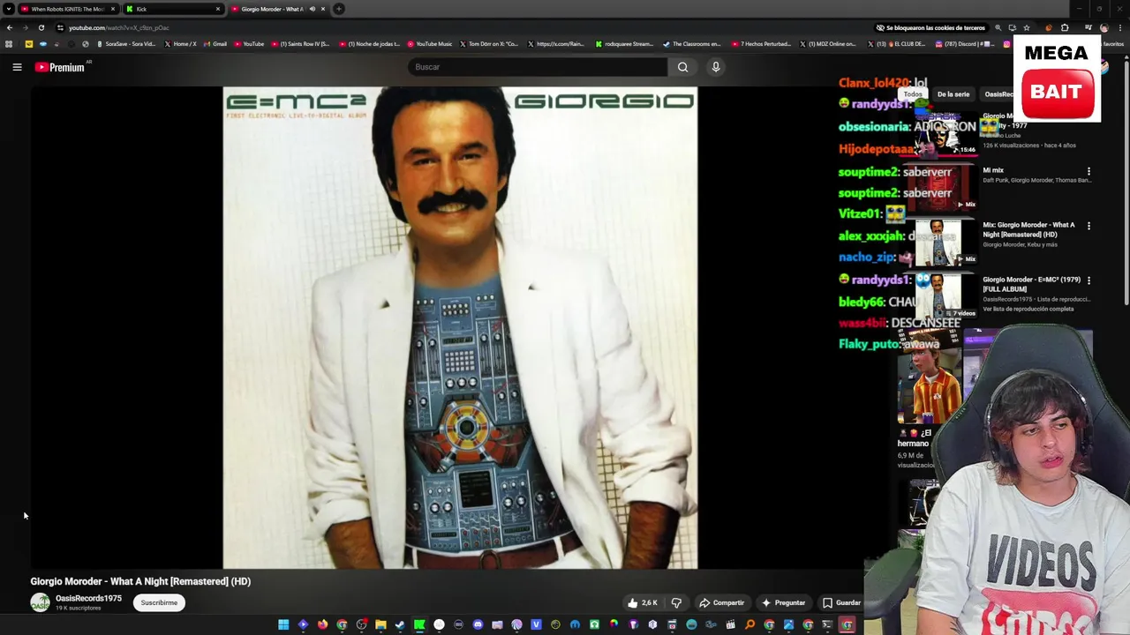Bookmark this page with star icon
1130x635 pixels.
click(1026, 27)
